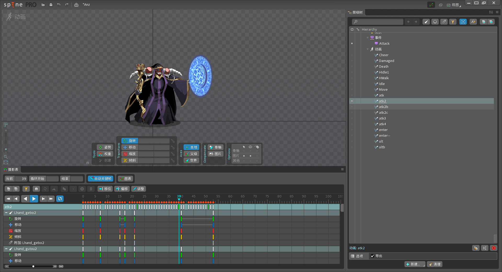
Task: Click the hierarchy search field
Action: (x=378, y=22)
